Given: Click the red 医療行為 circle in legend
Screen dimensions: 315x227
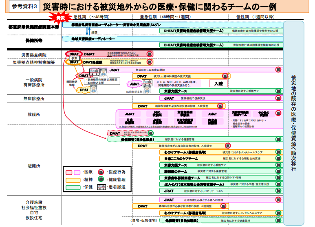Looking at the screenshot, I should tap(101, 172).
